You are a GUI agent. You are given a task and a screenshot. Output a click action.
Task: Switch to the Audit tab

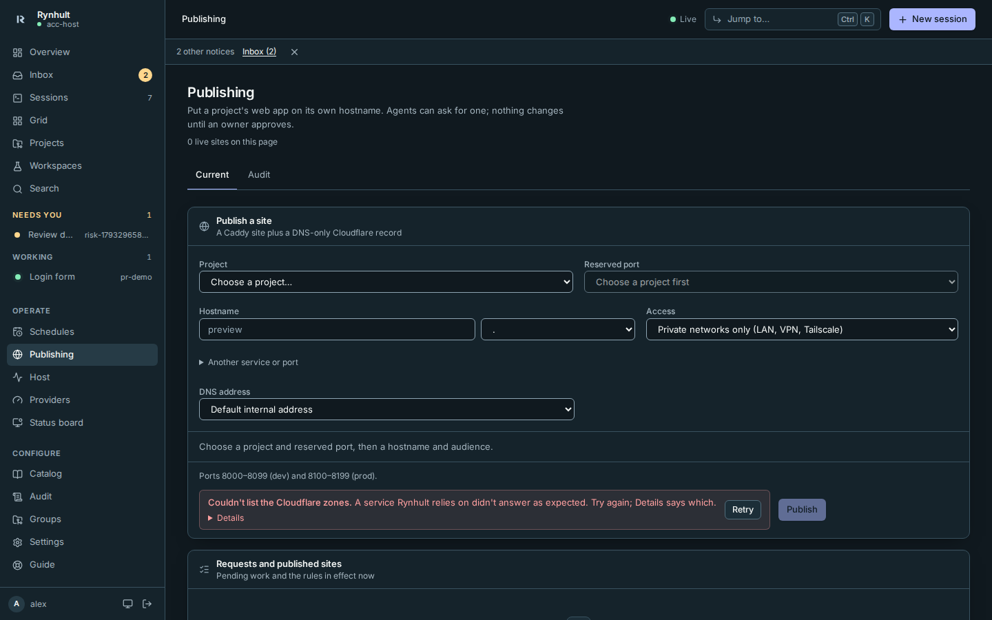click(259, 175)
